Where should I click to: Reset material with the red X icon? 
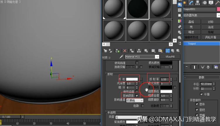tap(125, 51)
